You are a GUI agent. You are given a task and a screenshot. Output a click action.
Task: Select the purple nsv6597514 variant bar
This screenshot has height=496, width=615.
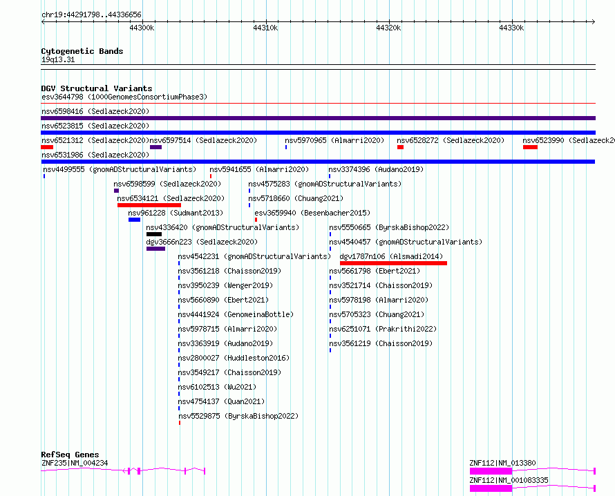(x=155, y=147)
